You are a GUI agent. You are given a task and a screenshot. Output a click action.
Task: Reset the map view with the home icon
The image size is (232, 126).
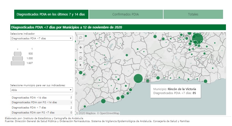pyautogui.click(x=81, y=58)
